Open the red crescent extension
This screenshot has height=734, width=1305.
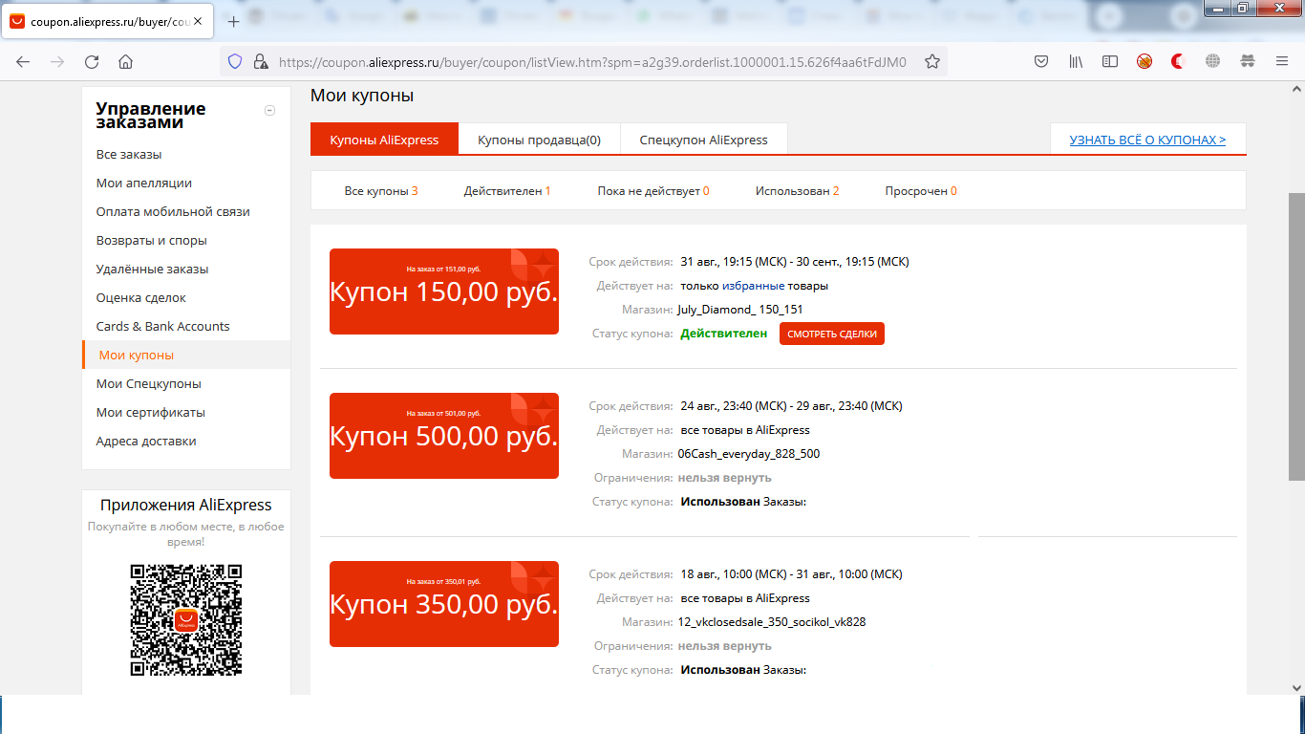point(1179,62)
